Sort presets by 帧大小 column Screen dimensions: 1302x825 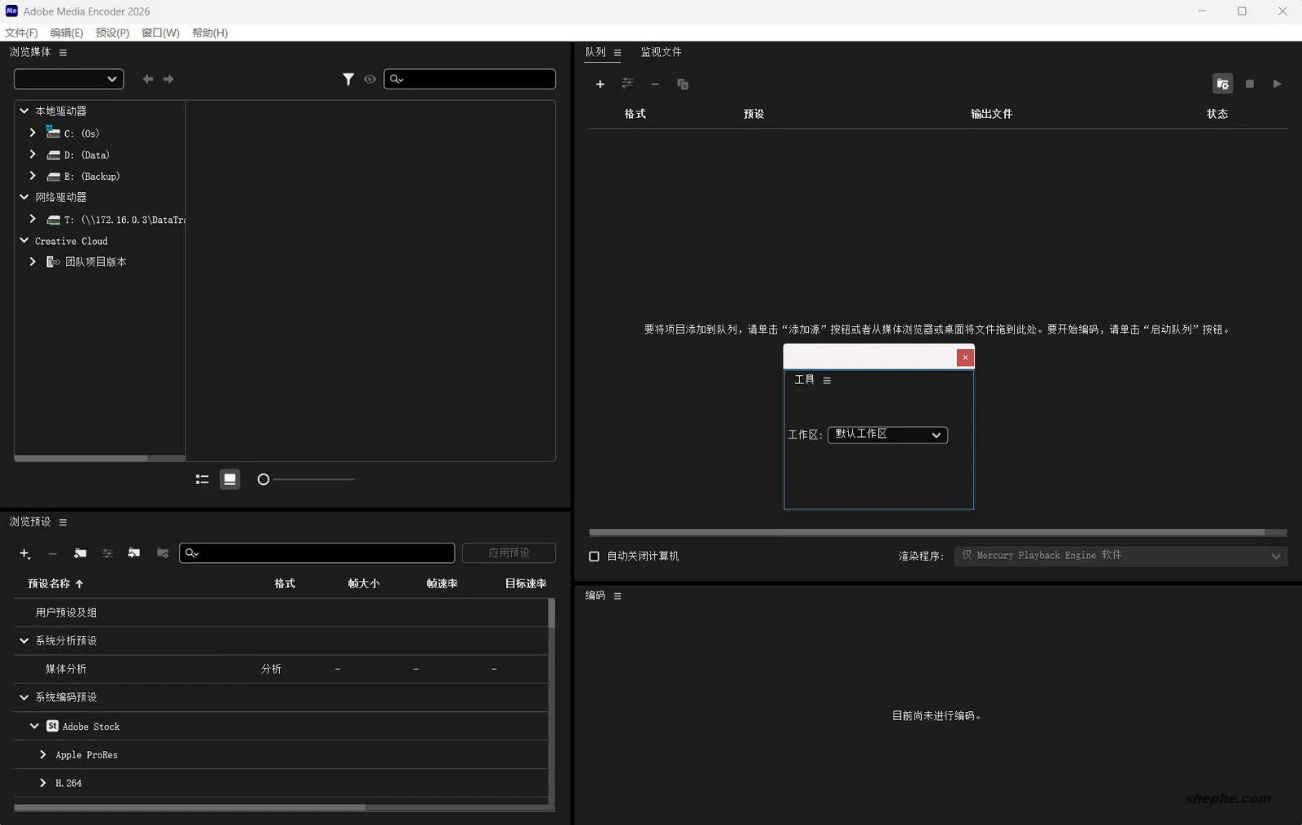pyautogui.click(x=364, y=584)
